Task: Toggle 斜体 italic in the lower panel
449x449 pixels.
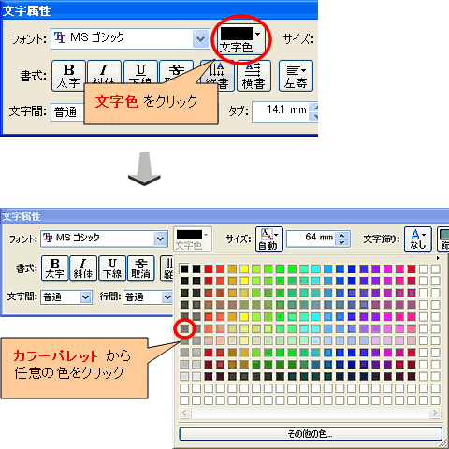Action: tap(83, 268)
